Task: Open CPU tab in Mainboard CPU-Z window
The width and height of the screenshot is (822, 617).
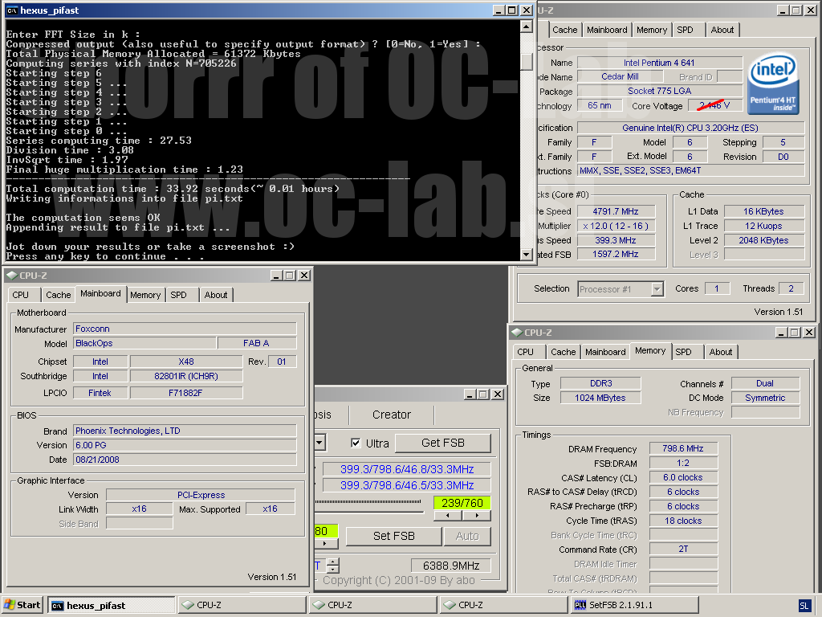Action: coord(20,295)
